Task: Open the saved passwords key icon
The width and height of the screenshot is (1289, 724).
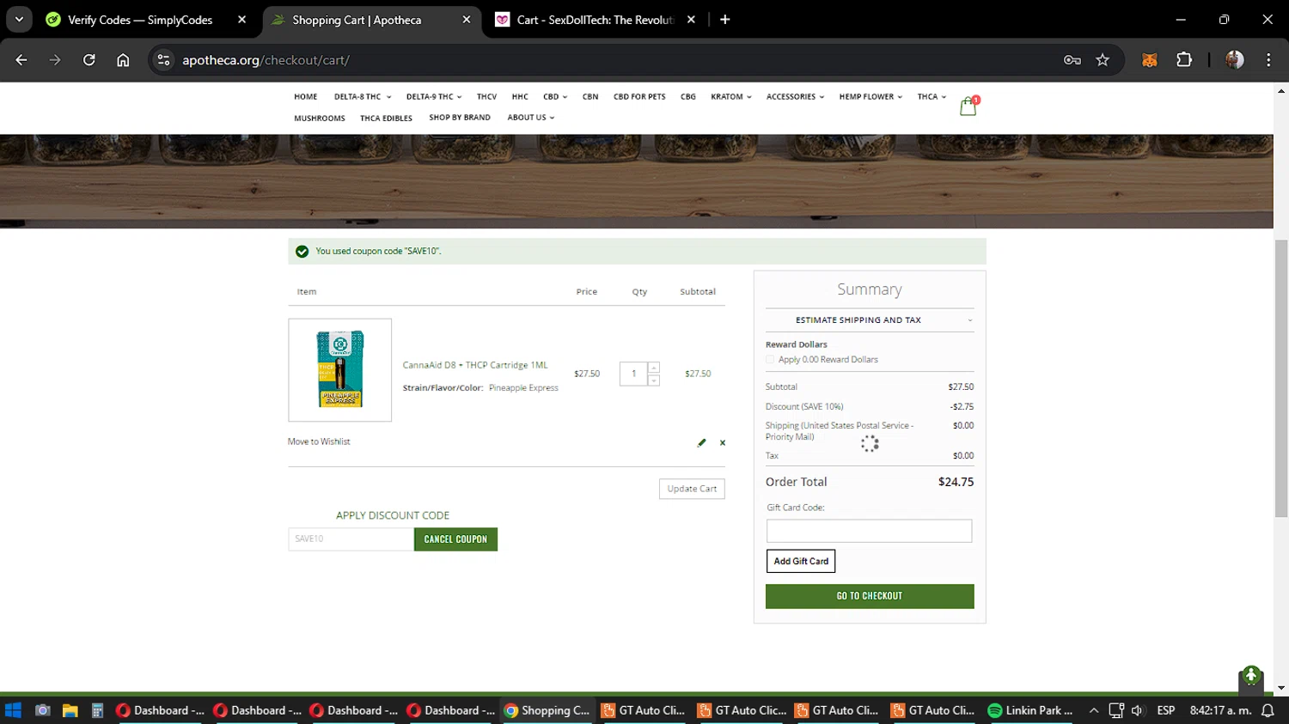Action: point(1072,60)
